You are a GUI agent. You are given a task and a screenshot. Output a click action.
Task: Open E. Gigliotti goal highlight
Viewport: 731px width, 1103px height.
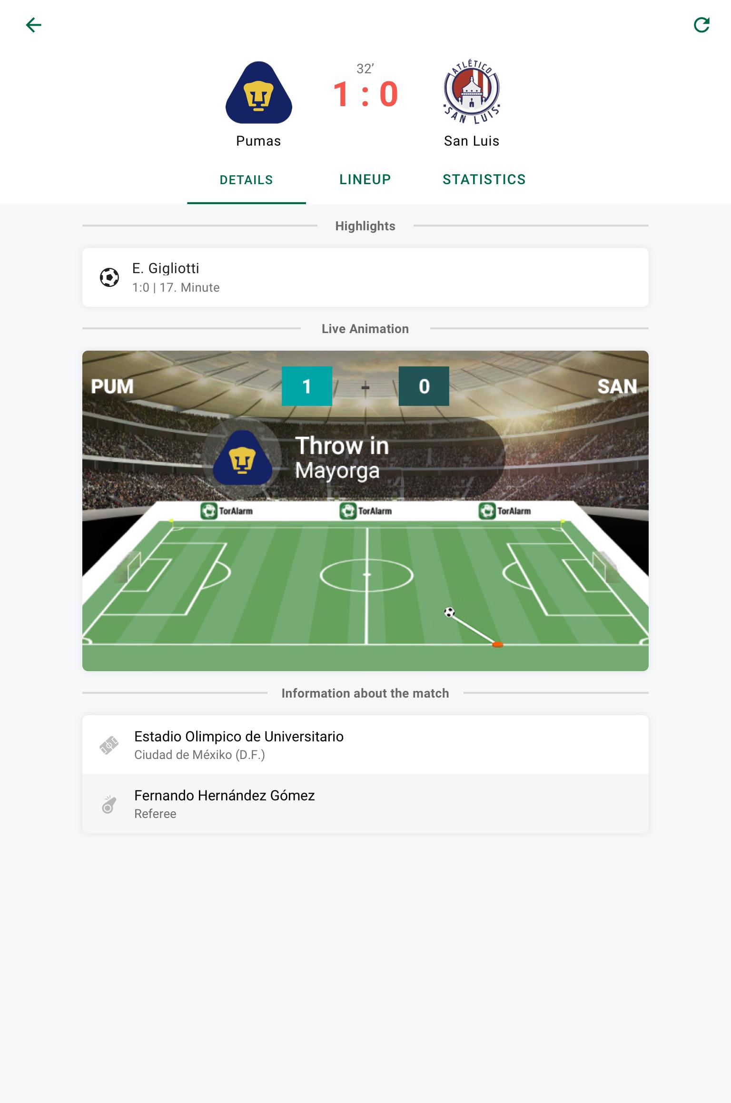[365, 277]
